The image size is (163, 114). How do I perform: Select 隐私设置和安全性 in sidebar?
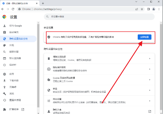click(18, 39)
